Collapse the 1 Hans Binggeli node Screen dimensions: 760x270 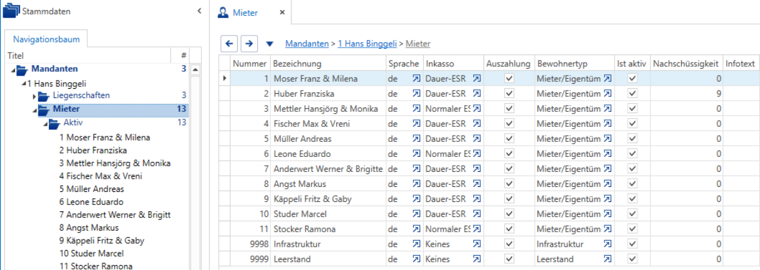pyautogui.click(x=24, y=83)
